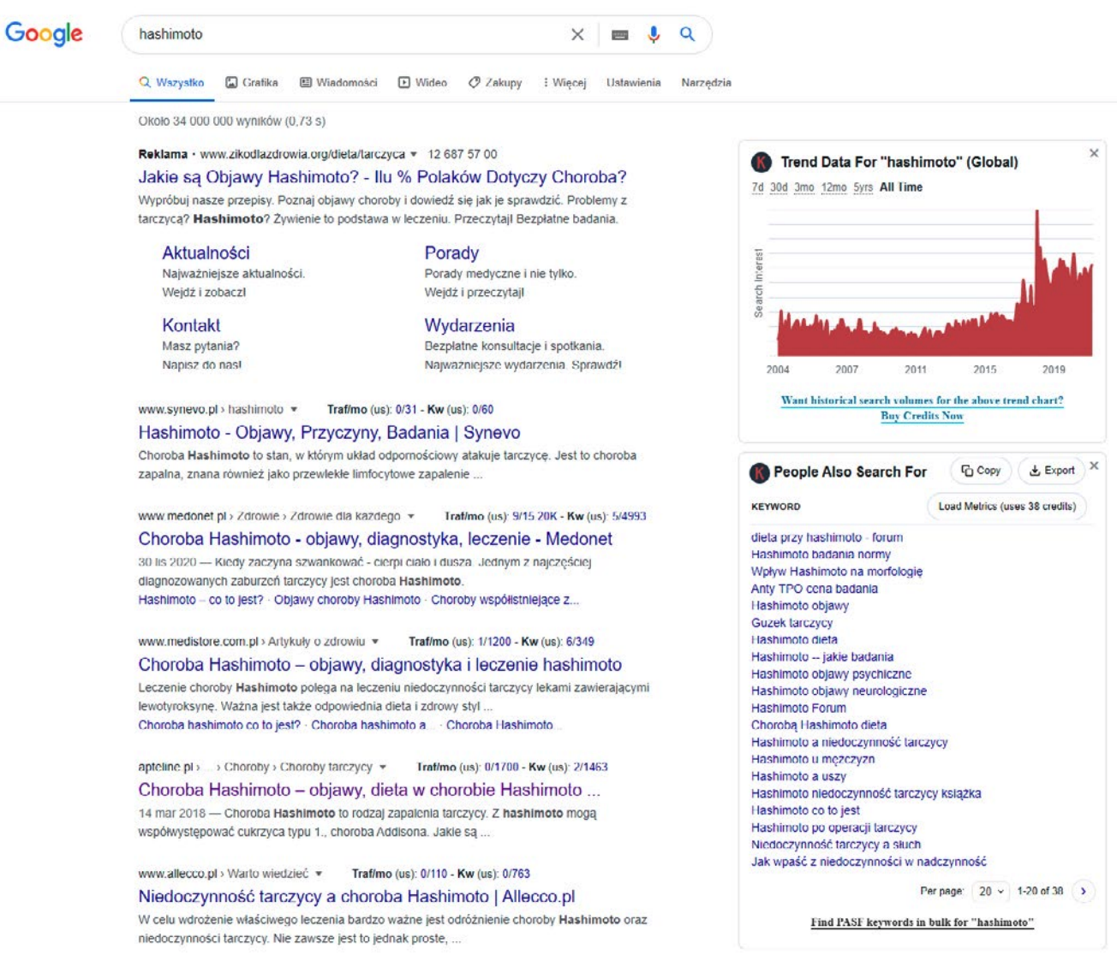Set trend range to 30d
Image resolution: width=1117 pixels, height=955 pixels.
(779, 187)
